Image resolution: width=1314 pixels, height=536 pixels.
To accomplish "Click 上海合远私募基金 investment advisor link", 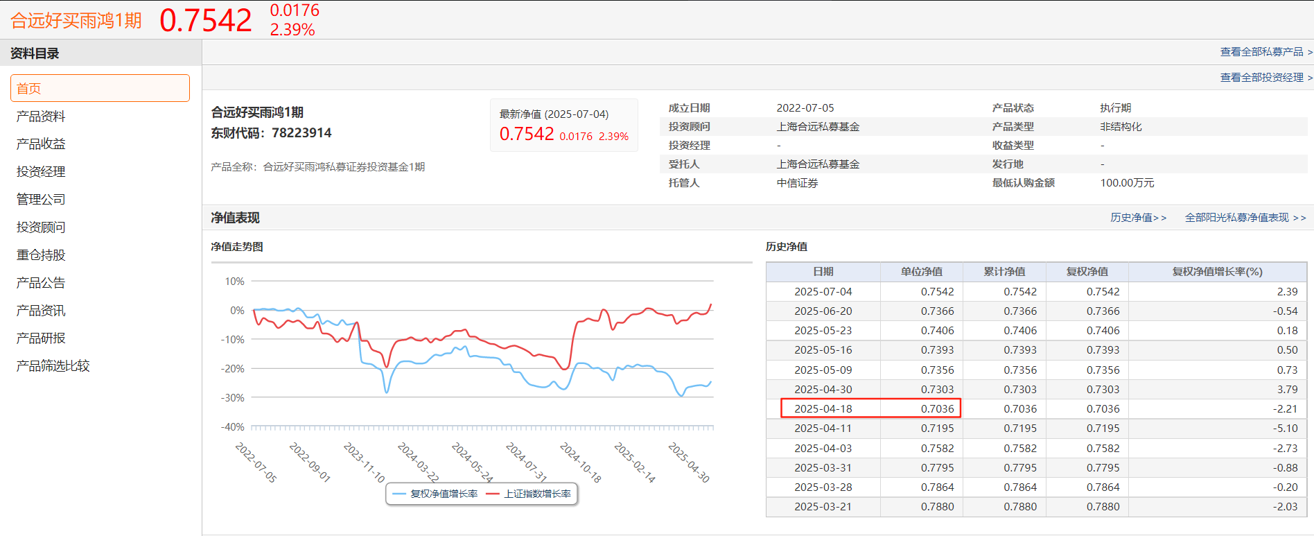I will 818,127.
